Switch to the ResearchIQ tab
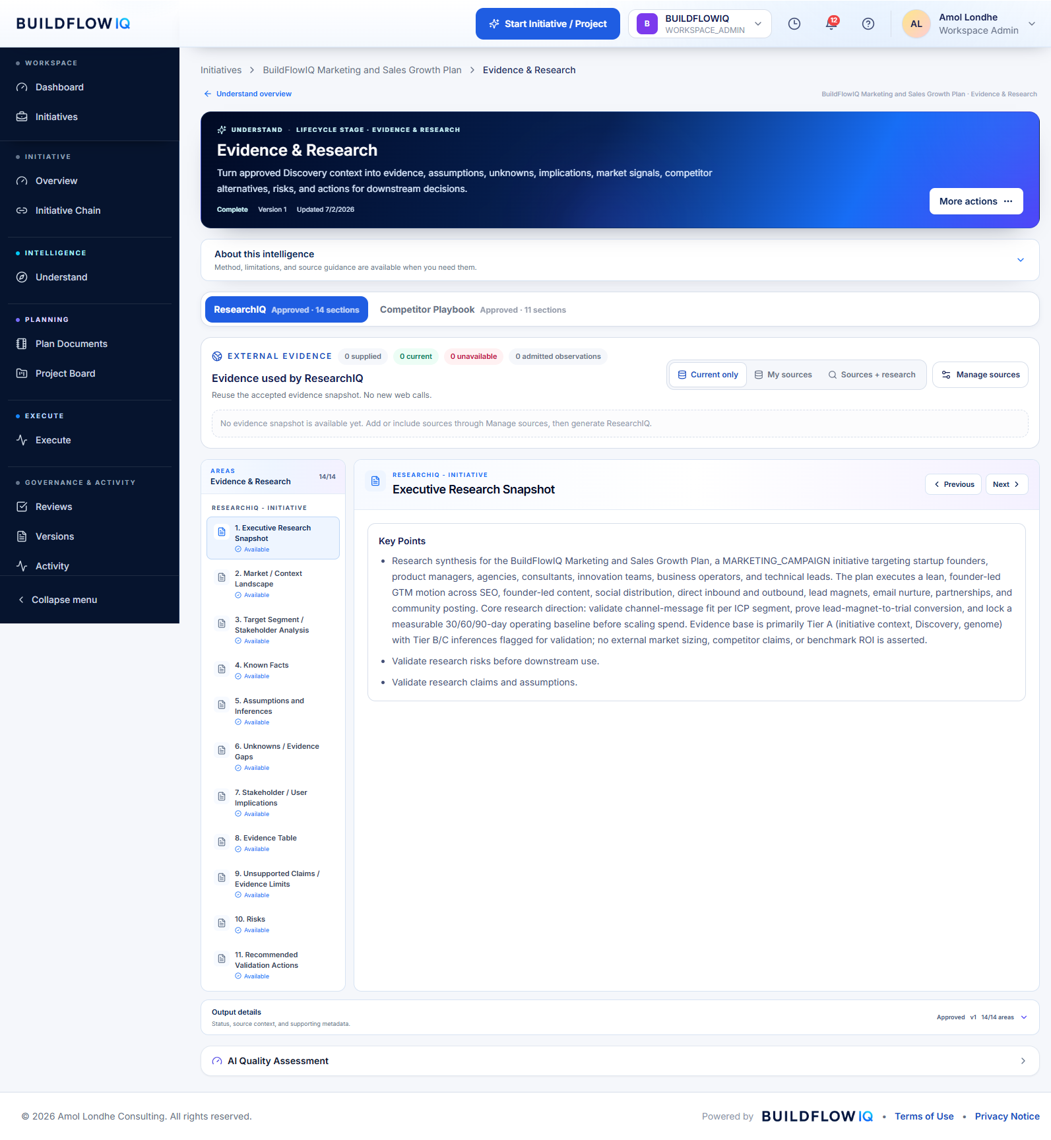The width and height of the screenshot is (1051, 1140). click(286, 309)
